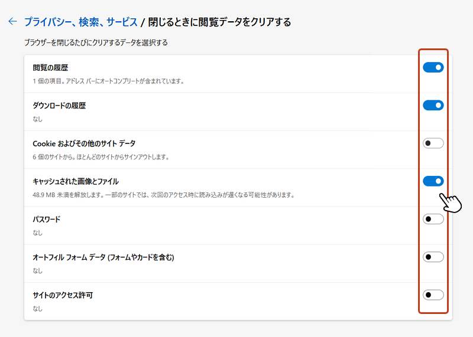The height and width of the screenshot is (337, 473).
Task: Click the パスワード row label
Action: 47,220
